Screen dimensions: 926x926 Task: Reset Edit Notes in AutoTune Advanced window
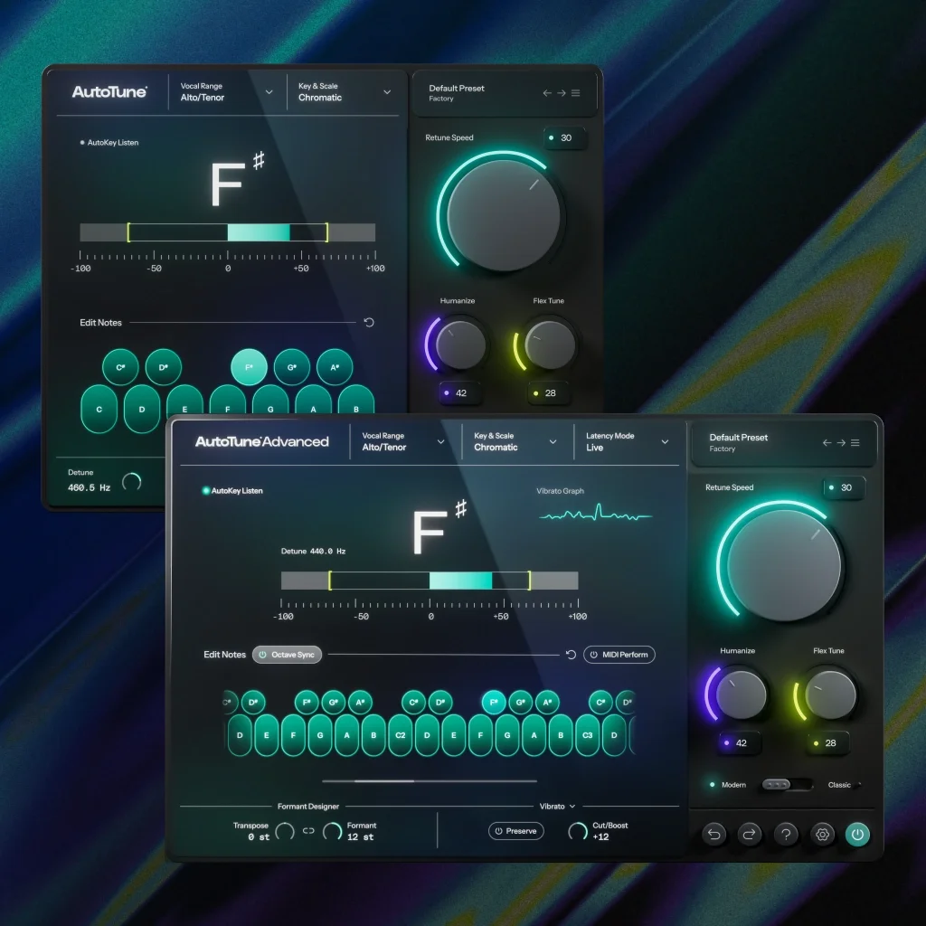tap(571, 655)
